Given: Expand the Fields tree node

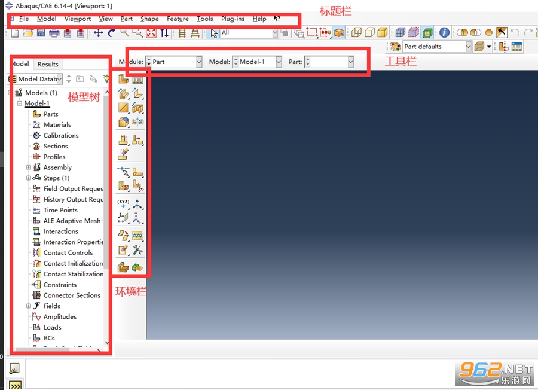Looking at the screenshot, I should point(29,306).
